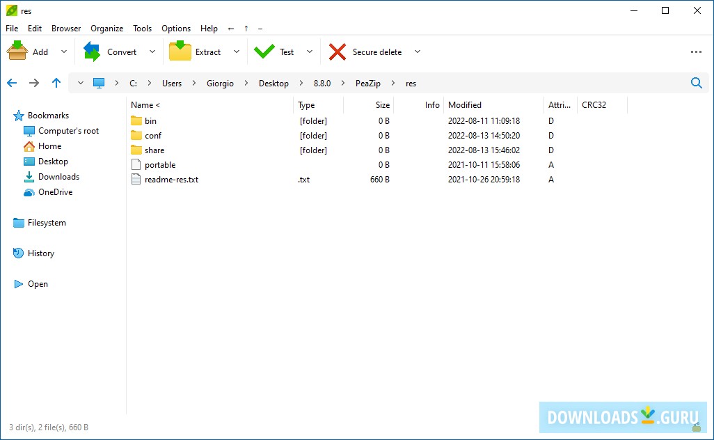
Task: Click modified date 2021-10-11 15:58:06
Action: (484, 165)
